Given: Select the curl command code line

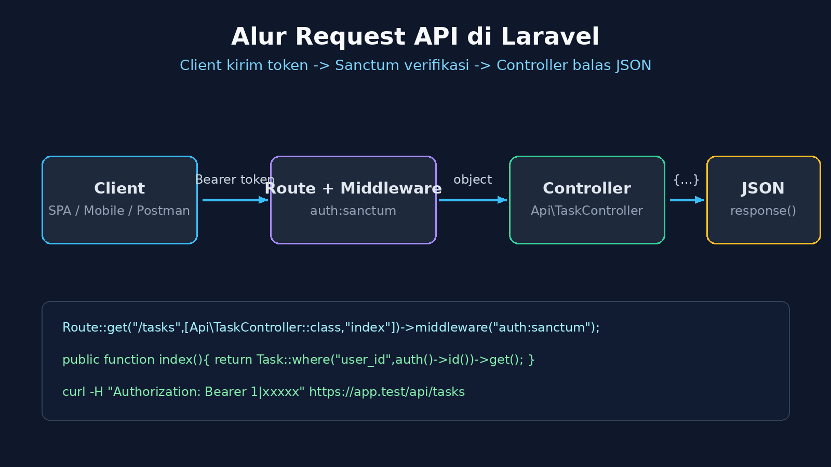Looking at the screenshot, I should (x=264, y=392).
